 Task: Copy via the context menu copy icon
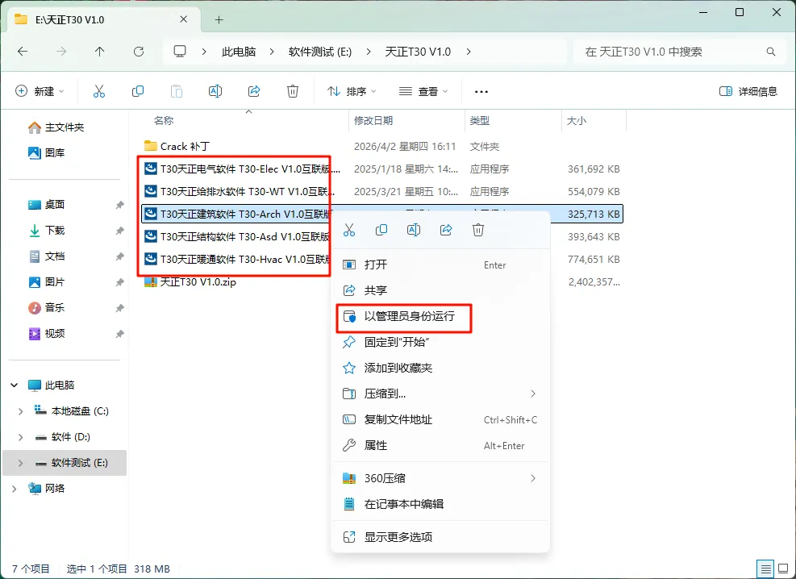coord(381,230)
